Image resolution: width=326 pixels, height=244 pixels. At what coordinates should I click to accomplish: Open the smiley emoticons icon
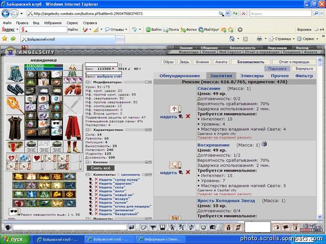click(x=203, y=228)
